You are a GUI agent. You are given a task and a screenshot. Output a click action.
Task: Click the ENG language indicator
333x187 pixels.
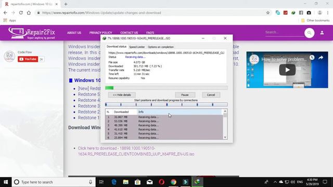pos(300,182)
